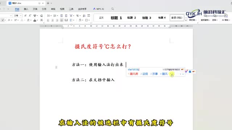Expand the styles gallery arrow

click(x=186, y=20)
